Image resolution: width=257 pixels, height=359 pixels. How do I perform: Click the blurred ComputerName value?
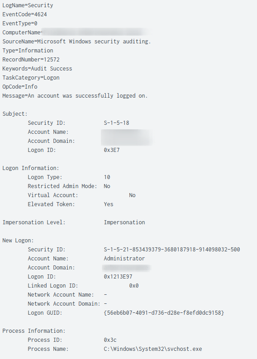point(96,32)
